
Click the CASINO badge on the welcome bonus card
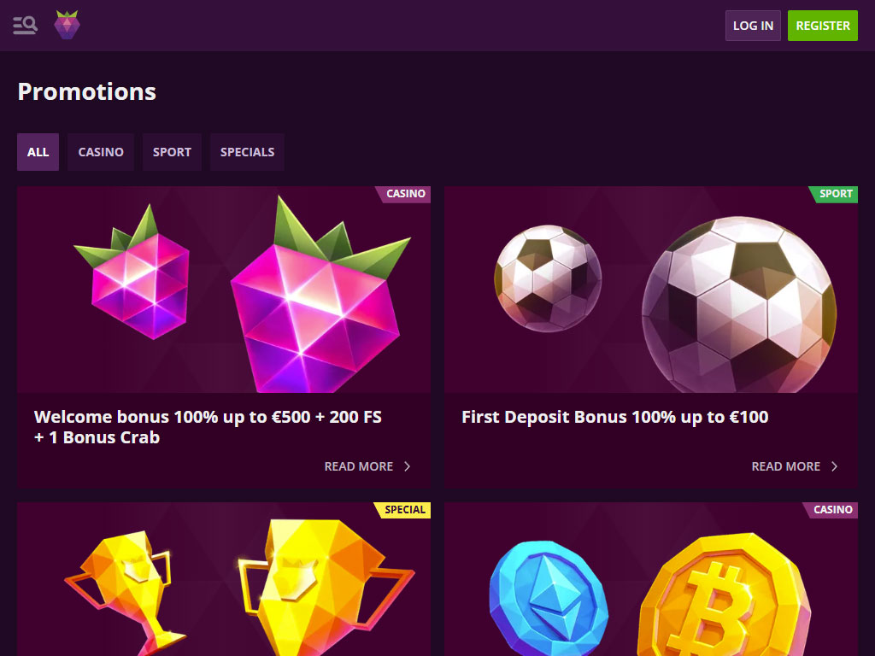point(403,194)
